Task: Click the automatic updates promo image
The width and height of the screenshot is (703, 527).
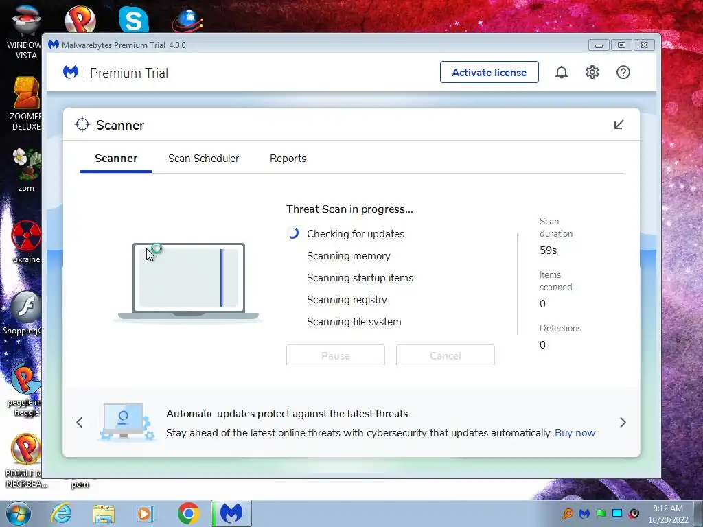Action: tap(126, 421)
